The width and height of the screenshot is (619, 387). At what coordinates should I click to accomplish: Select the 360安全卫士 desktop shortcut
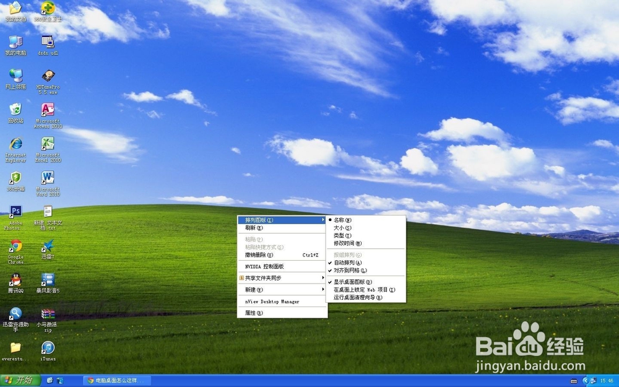tap(48, 11)
